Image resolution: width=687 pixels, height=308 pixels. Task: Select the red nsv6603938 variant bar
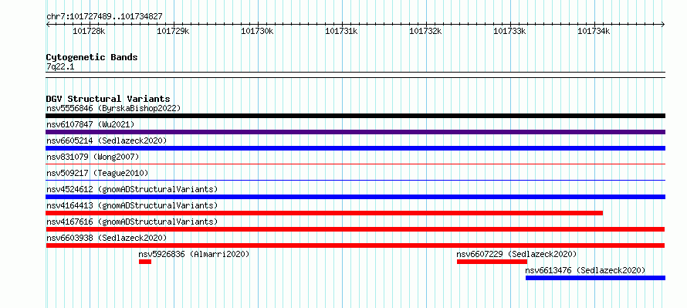[x=355, y=245]
